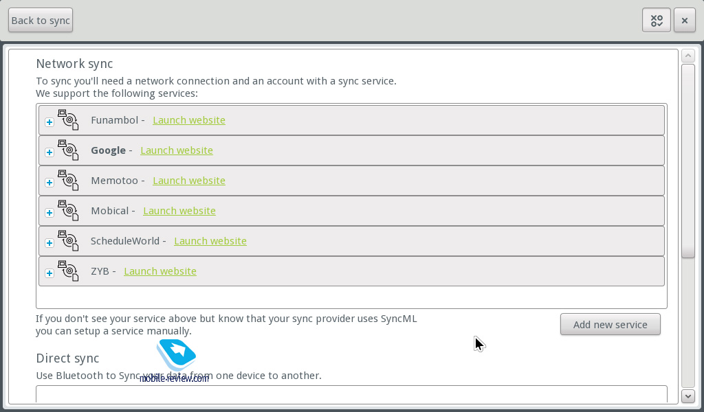Click the Back to sync button

[41, 20]
